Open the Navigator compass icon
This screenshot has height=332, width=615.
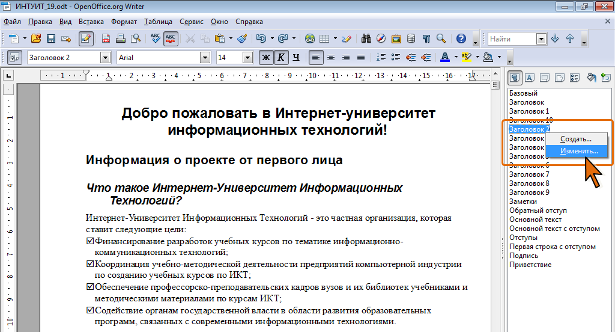point(381,38)
